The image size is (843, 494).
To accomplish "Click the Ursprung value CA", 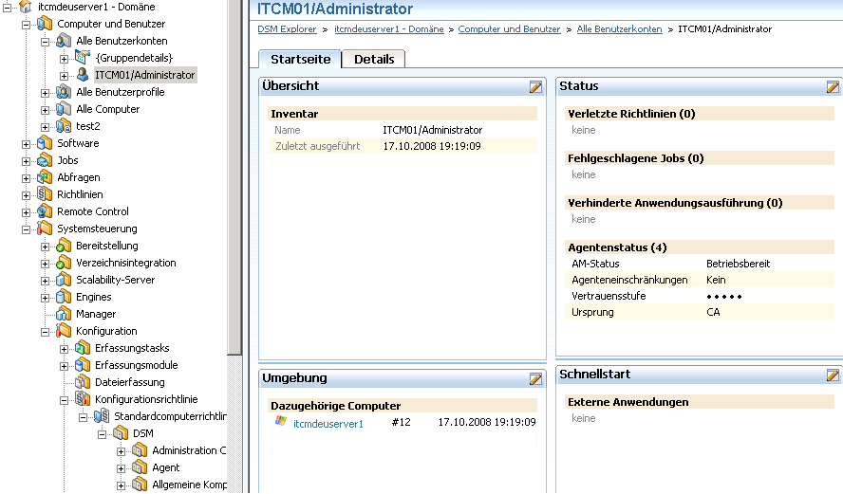I will [x=713, y=312].
